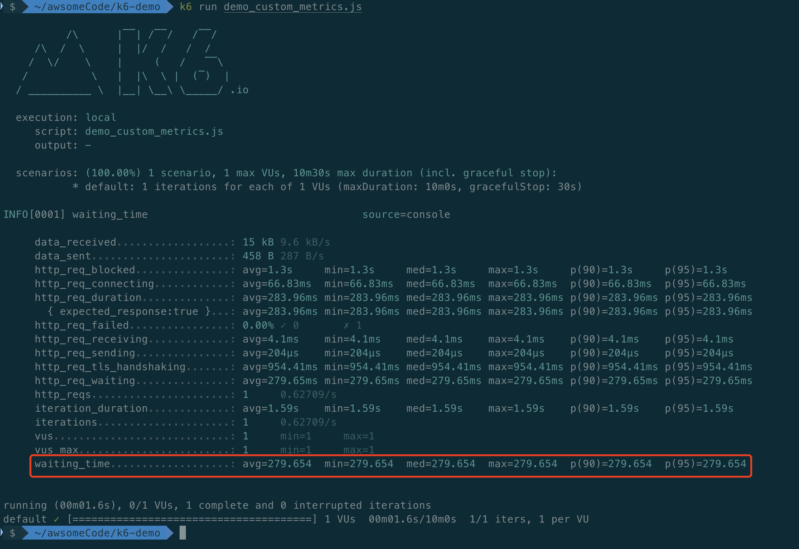The width and height of the screenshot is (799, 549).
Task: Click the http_reqs metric label
Action: (63, 394)
